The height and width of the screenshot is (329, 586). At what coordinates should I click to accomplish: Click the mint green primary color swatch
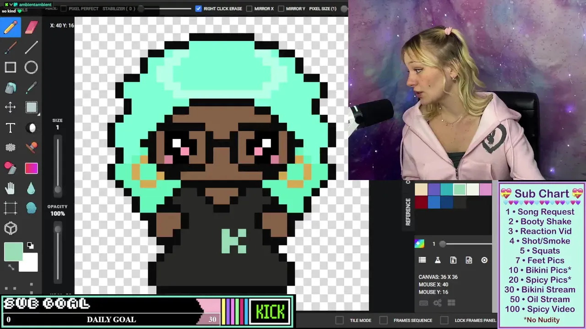[13, 252]
